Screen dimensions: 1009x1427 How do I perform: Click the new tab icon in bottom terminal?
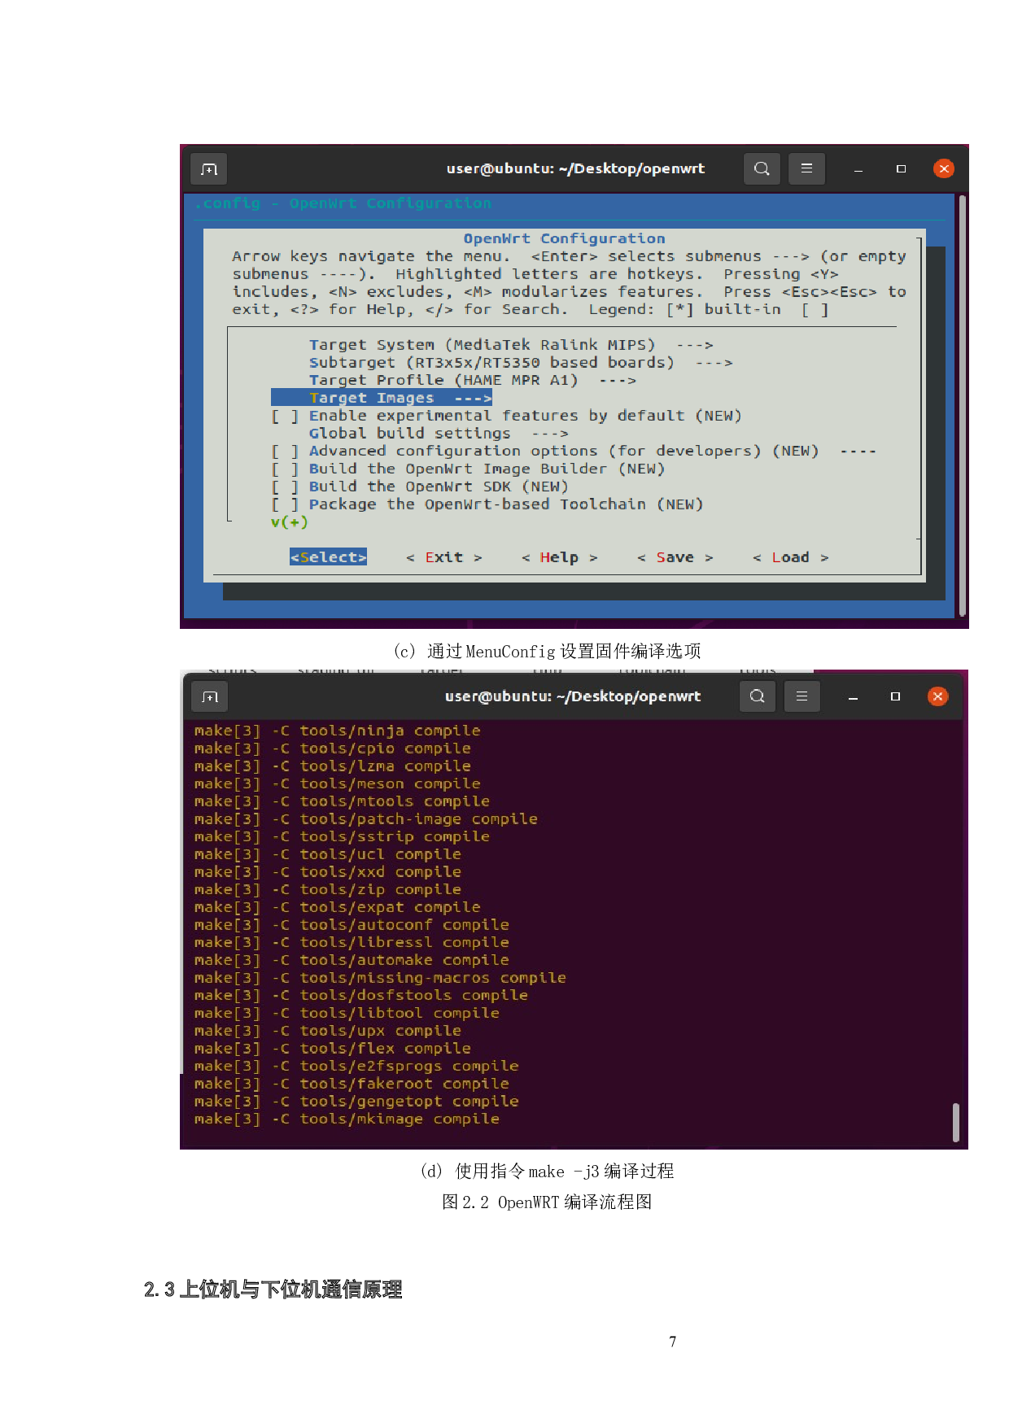[210, 697]
